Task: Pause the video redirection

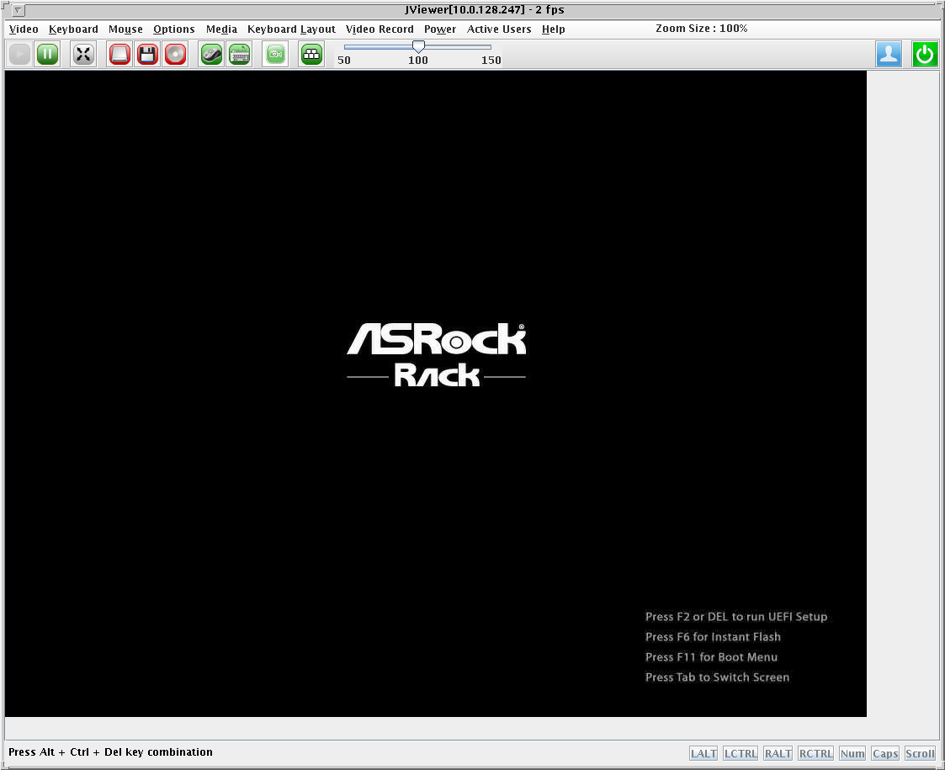Action: [x=47, y=55]
